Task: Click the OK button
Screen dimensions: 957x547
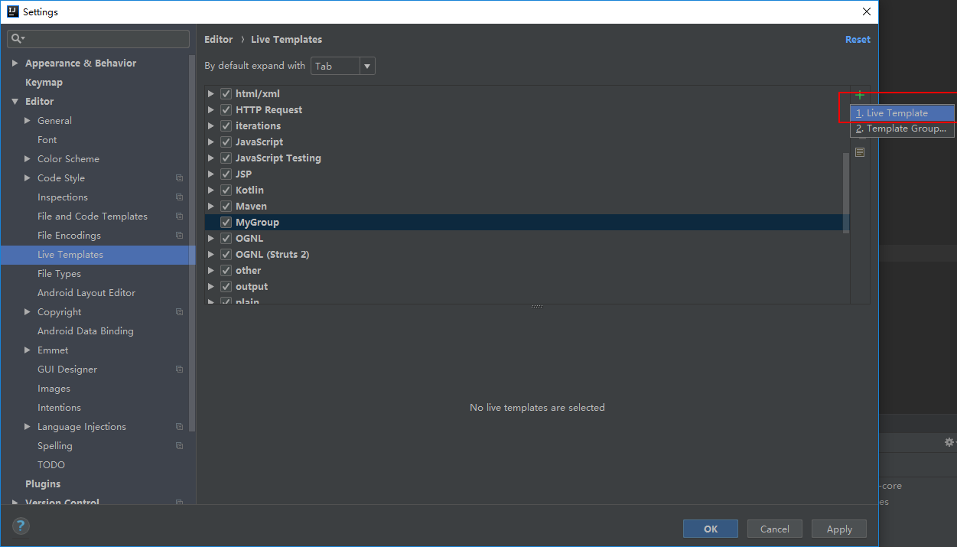Action: pos(711,529)
